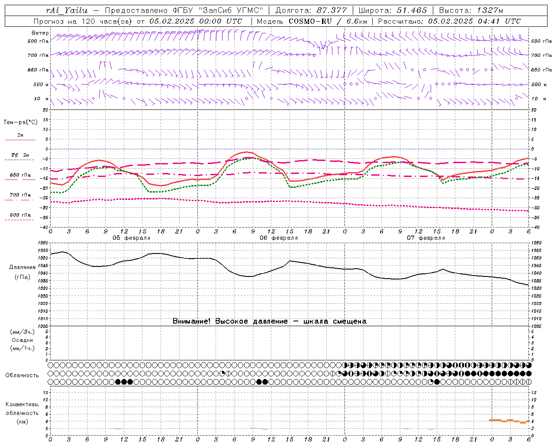The height and width of the screenshot is (443, 554).
Task: Click the Ветер panel label
Action: tap(40, 33)
